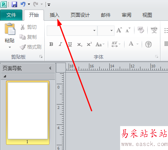Open the 审阅 (Review) tab
Image resolution: width=168 pixels, height=150 pixels.
tap(126, 15)
